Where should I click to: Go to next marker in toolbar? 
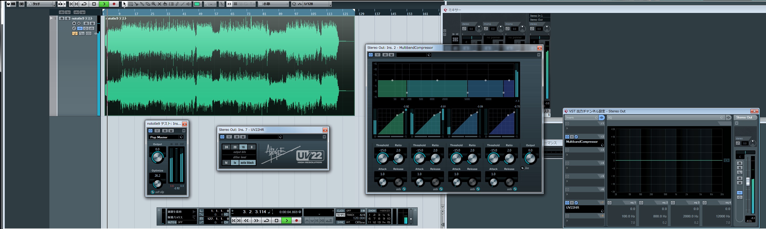coord(76,4)
